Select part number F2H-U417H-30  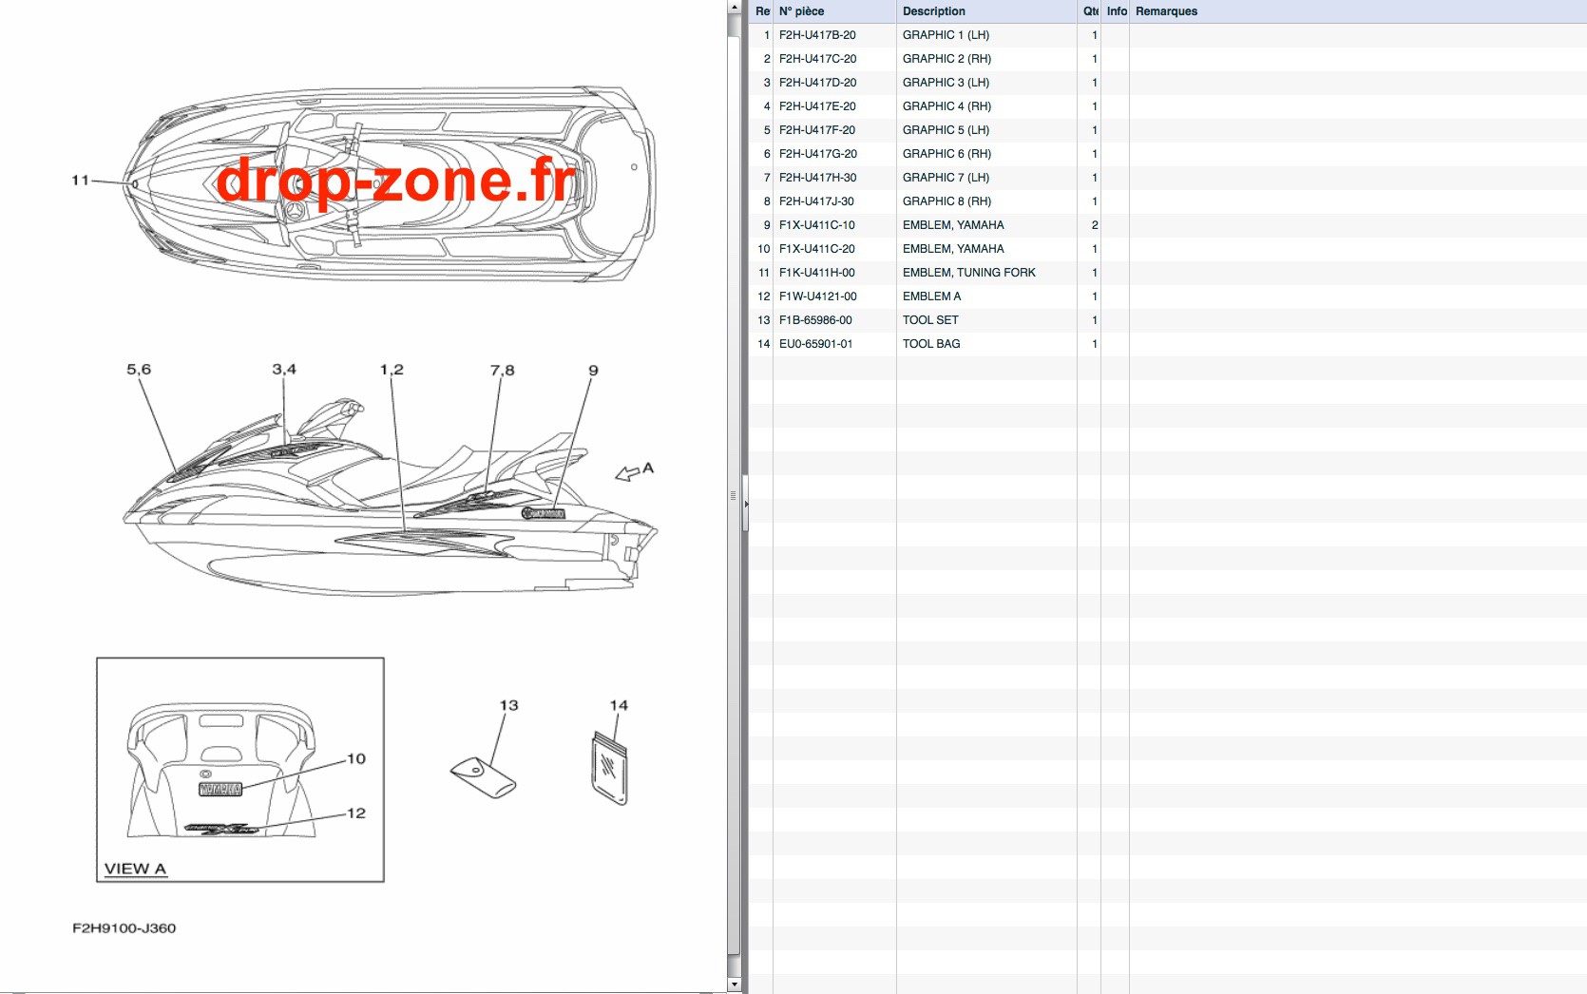[817, 178]
